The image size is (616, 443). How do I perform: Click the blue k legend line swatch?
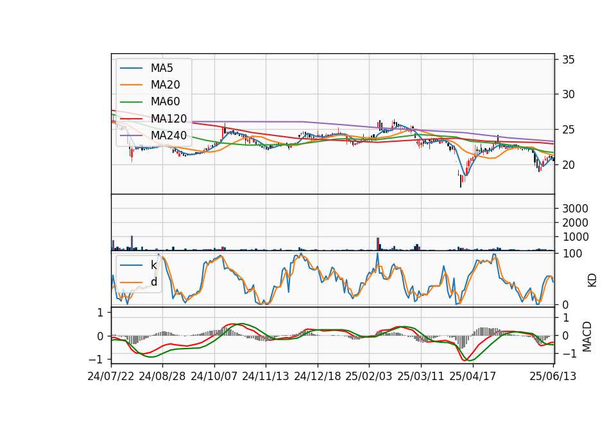point(131,265)
